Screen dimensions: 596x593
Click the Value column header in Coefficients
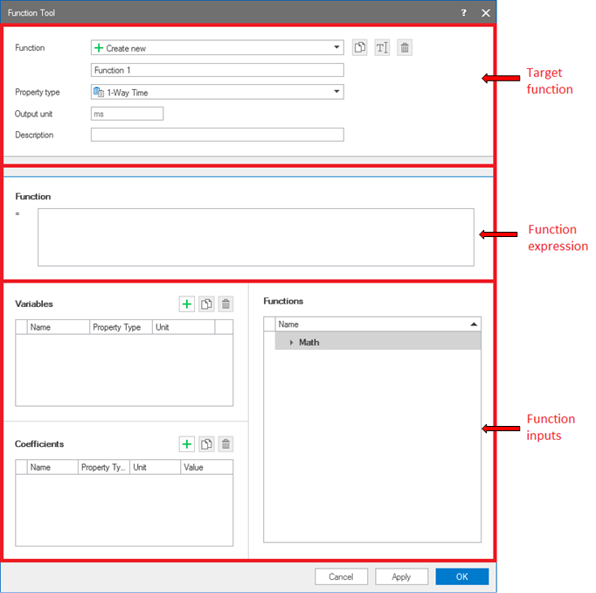[x=206, y=467]
